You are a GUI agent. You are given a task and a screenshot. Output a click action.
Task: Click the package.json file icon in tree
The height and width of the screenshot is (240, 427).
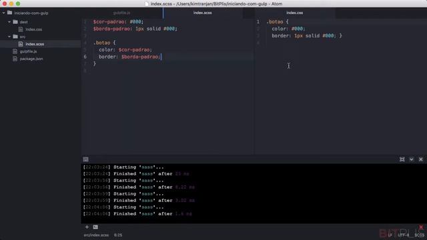point(15,59)
